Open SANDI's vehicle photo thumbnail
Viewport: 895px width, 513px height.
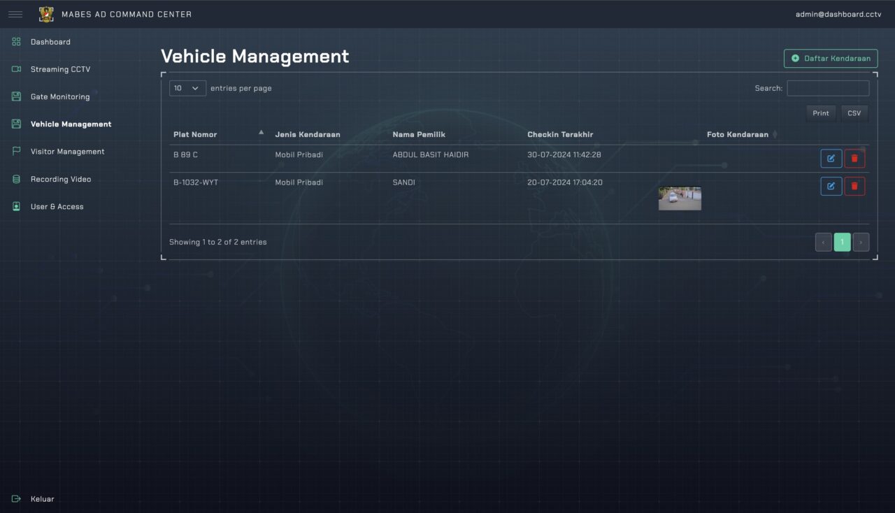[x=680, y=198]
